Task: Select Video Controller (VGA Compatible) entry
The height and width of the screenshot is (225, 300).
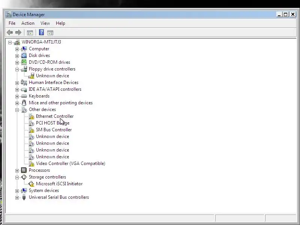Action: click(x=70, y=163)
